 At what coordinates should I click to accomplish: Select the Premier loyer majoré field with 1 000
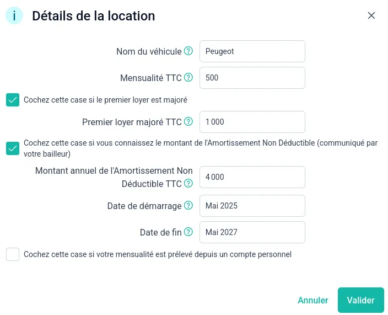252,122
